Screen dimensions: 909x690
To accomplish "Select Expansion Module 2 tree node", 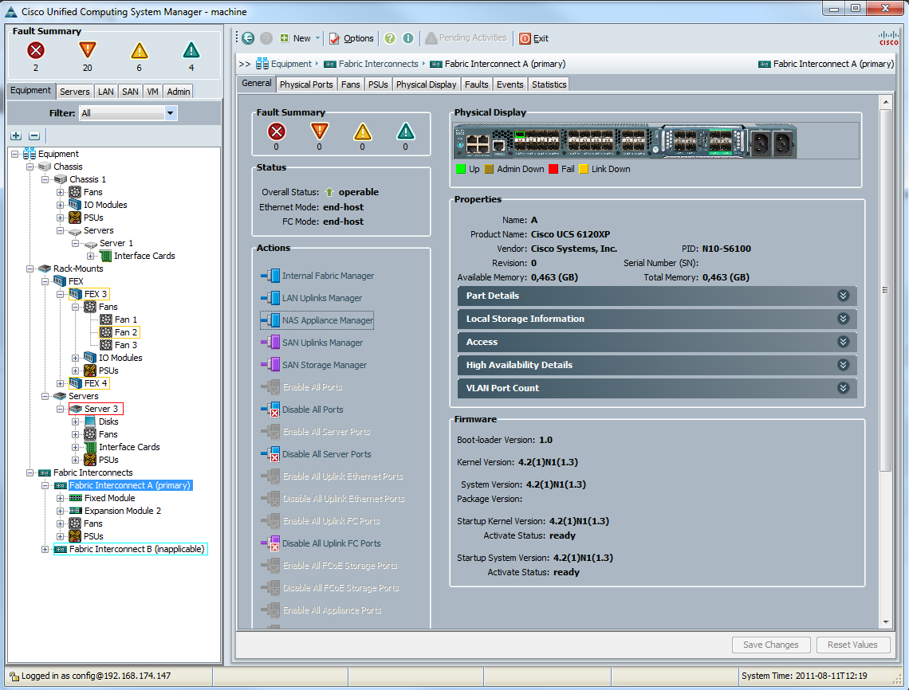I will (x=116, y=511).
